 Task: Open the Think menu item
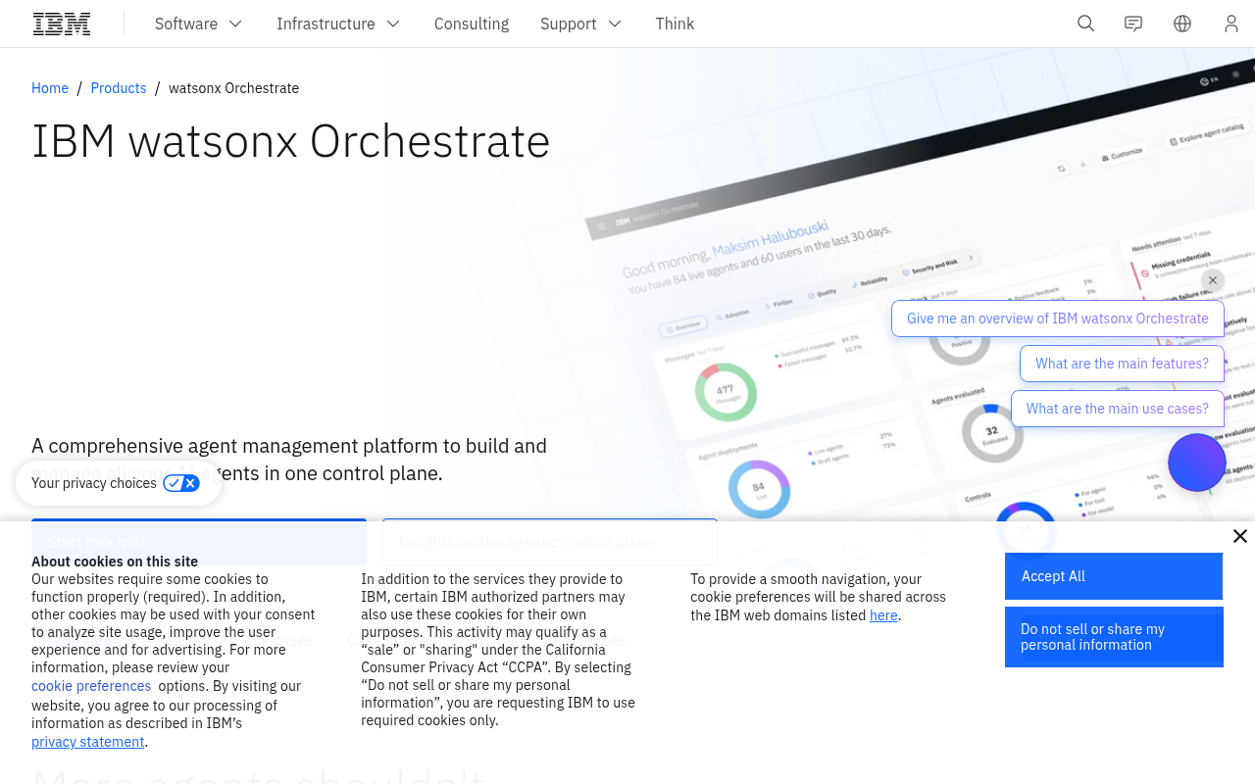click(675, 24)
